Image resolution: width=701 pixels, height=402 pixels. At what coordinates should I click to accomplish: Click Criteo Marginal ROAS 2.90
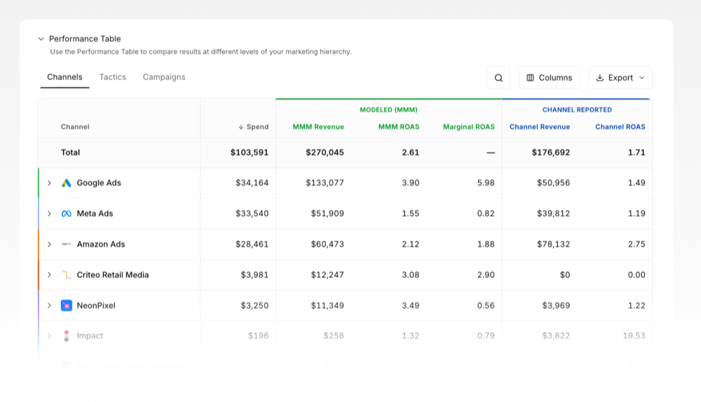pos(486,275)
